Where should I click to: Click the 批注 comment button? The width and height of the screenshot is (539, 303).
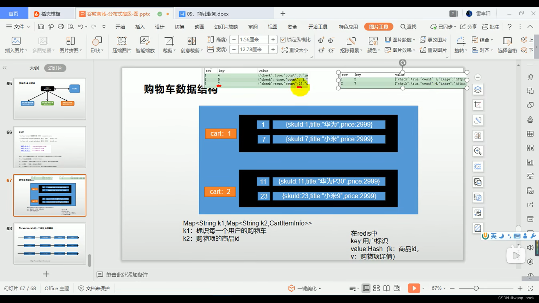pyautogui.click(x=490, y=27)
